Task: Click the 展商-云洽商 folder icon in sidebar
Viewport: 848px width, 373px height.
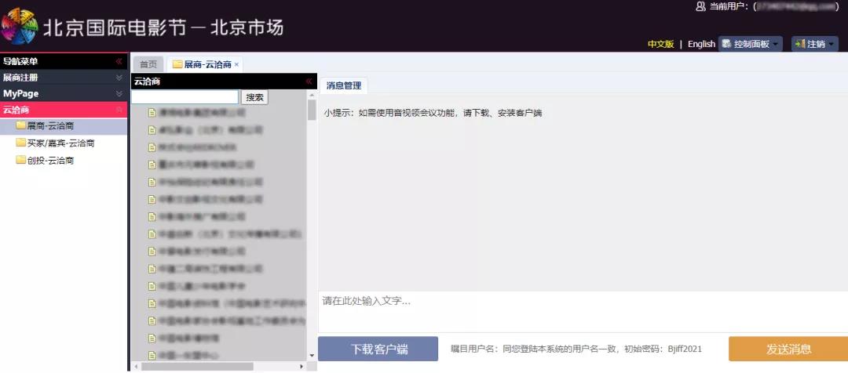Action: [21, 125]
